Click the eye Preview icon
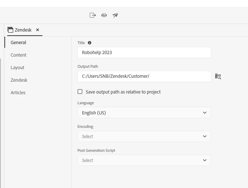 pyautogui.click(x=104, y=15)
